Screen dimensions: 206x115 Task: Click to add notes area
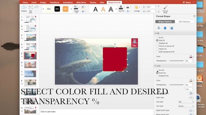pos(48,112)
